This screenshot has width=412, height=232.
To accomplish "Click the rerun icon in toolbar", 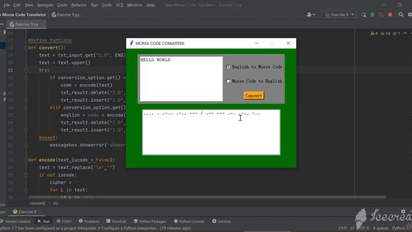I will (x=364, y=15).
